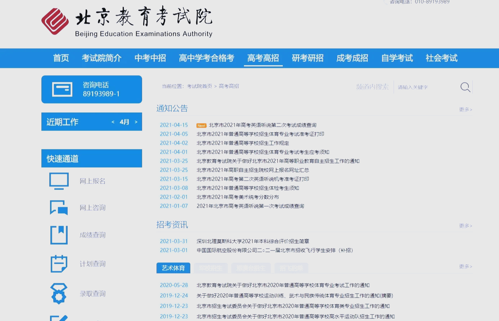Click the Beijing Education Examinations Authority logo
This screenshot has width=499, height=321.
tap(127, 22)
